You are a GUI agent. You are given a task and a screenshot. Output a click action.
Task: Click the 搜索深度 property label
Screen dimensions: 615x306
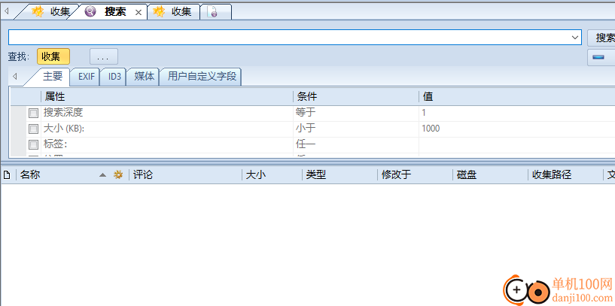(63, 113)
